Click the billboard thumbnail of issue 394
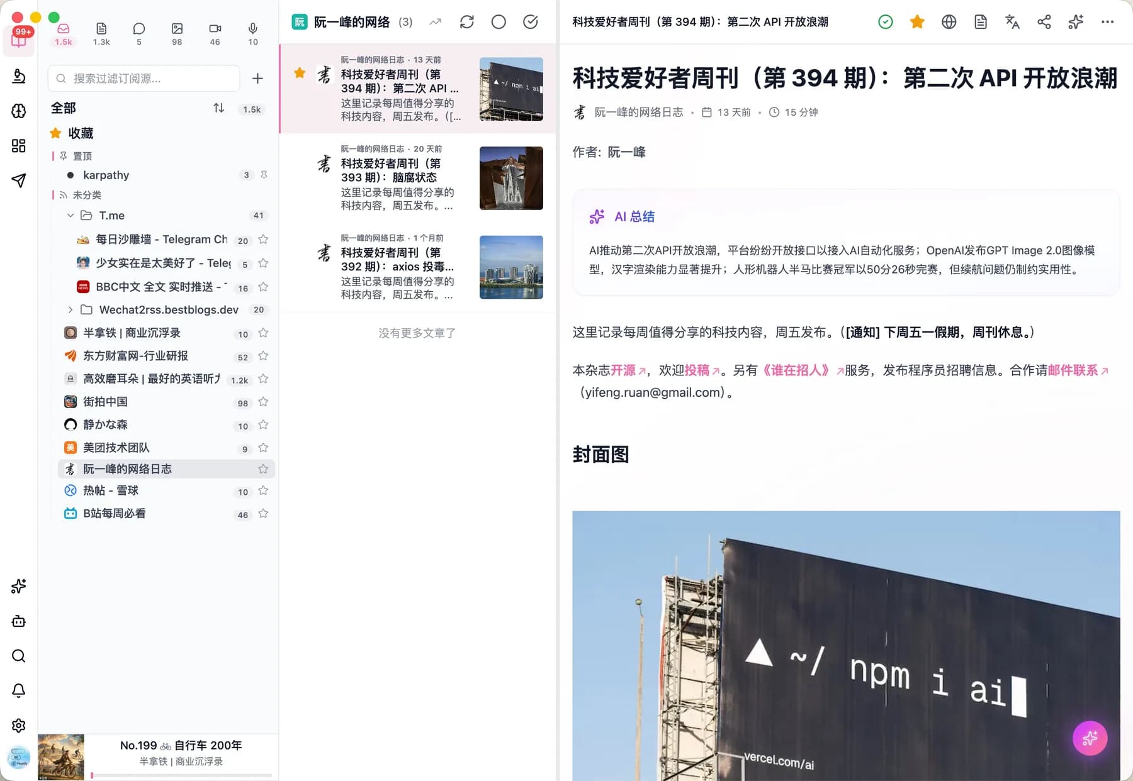Viewport: 1133px width, 781px height. coord(511,89)
